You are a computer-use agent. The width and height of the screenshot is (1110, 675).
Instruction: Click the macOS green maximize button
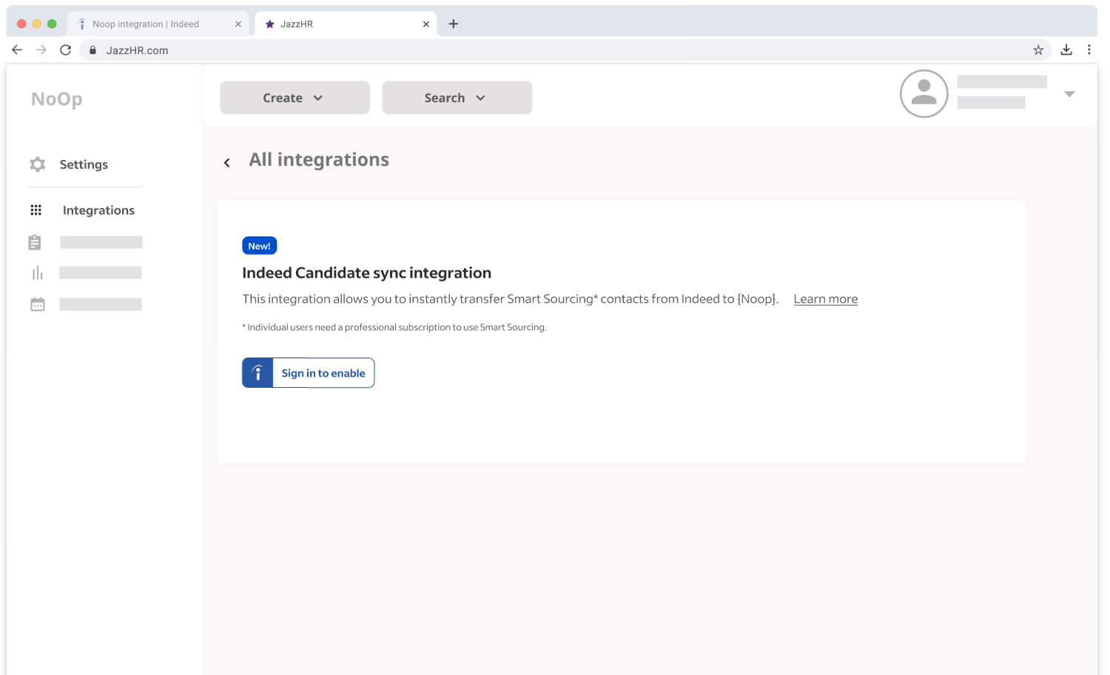[x=52, y=24]
